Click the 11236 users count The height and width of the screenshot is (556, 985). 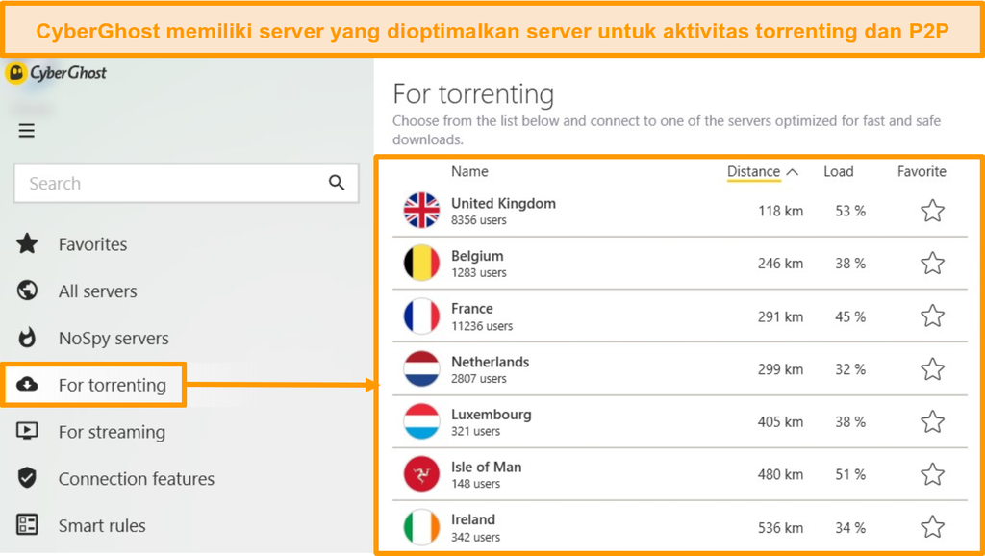tap(482, 326)
